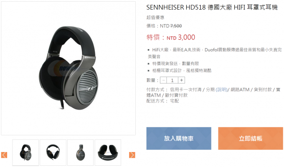284x167 pixels.
Task: Add to cart with 放入購物車 button
Action: point(179,139)
